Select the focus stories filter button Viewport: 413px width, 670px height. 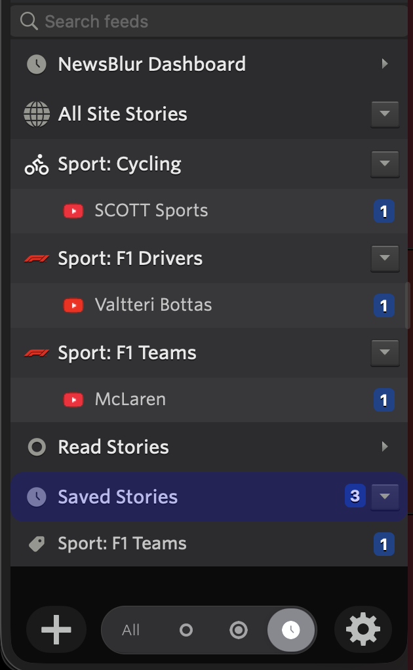[x=239, y=630]
